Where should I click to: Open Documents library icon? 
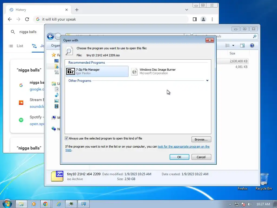click(57, 89)
